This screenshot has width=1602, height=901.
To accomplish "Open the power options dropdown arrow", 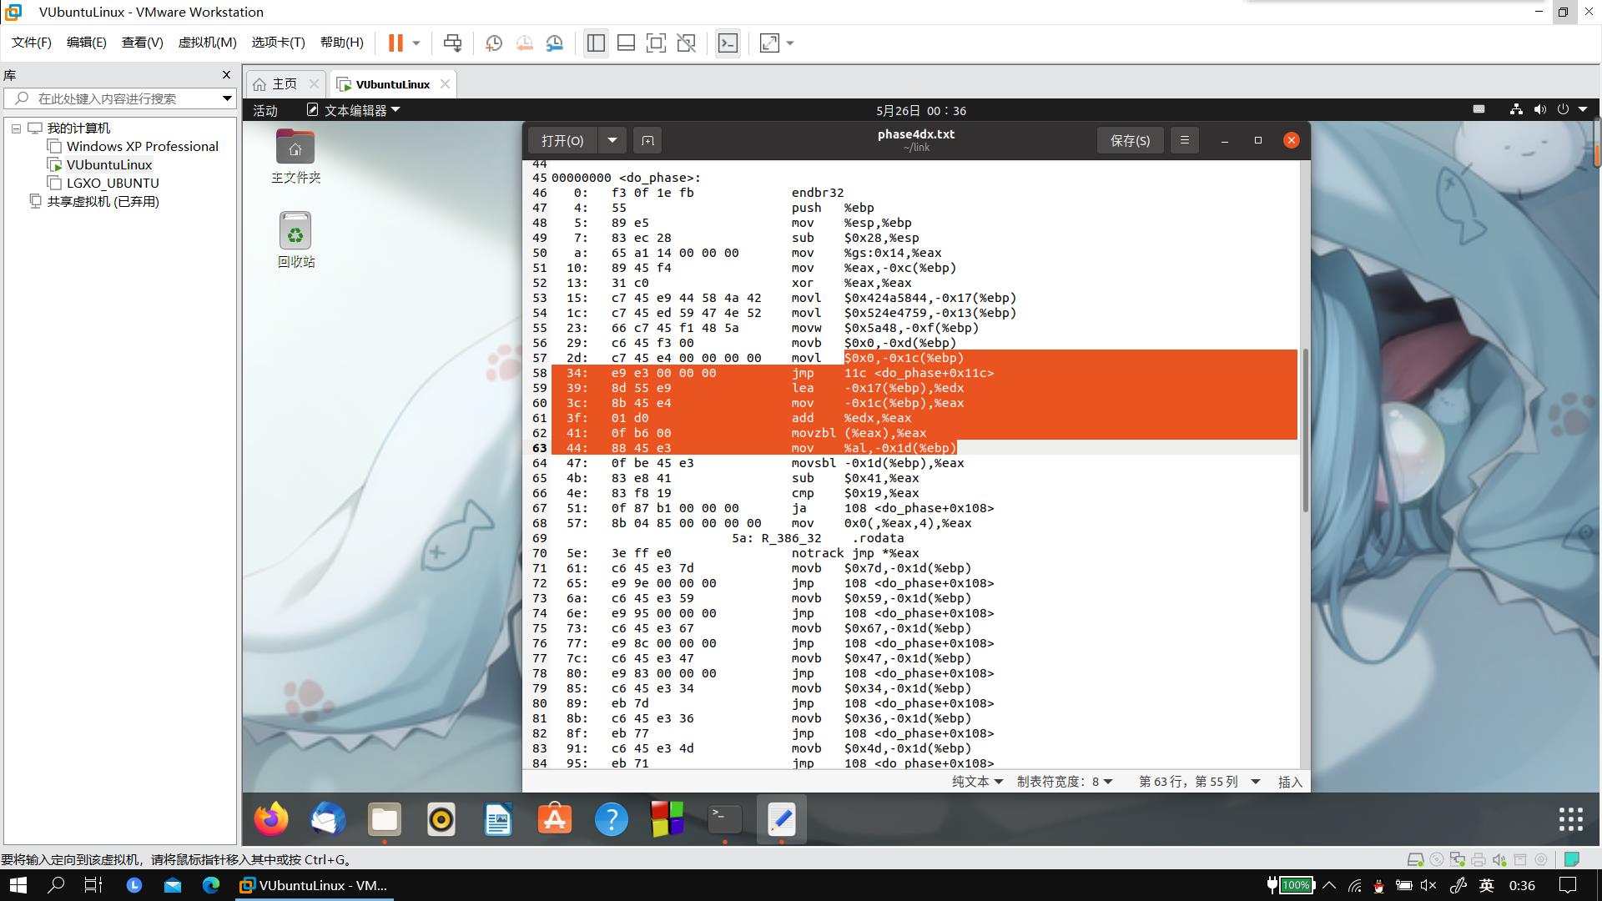I will pos(416,43).
